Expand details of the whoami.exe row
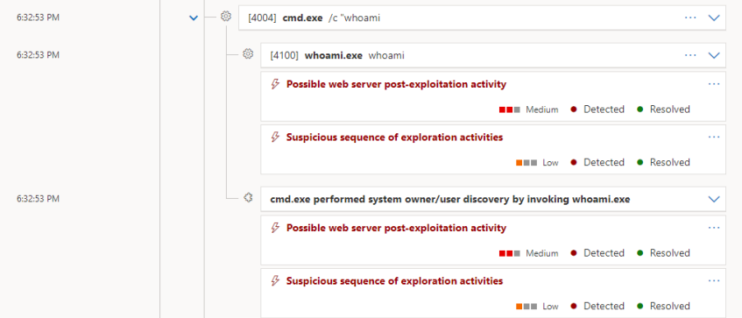The height and width of the screenshot is (318, 742). (x=714, y=55)
